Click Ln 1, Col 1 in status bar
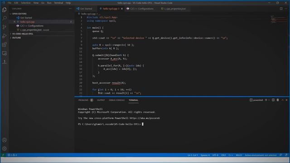The image size is (290, 163). tap(193, 155)
